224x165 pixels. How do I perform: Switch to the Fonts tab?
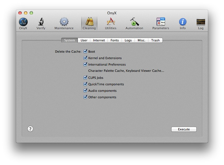coord(115,40)
